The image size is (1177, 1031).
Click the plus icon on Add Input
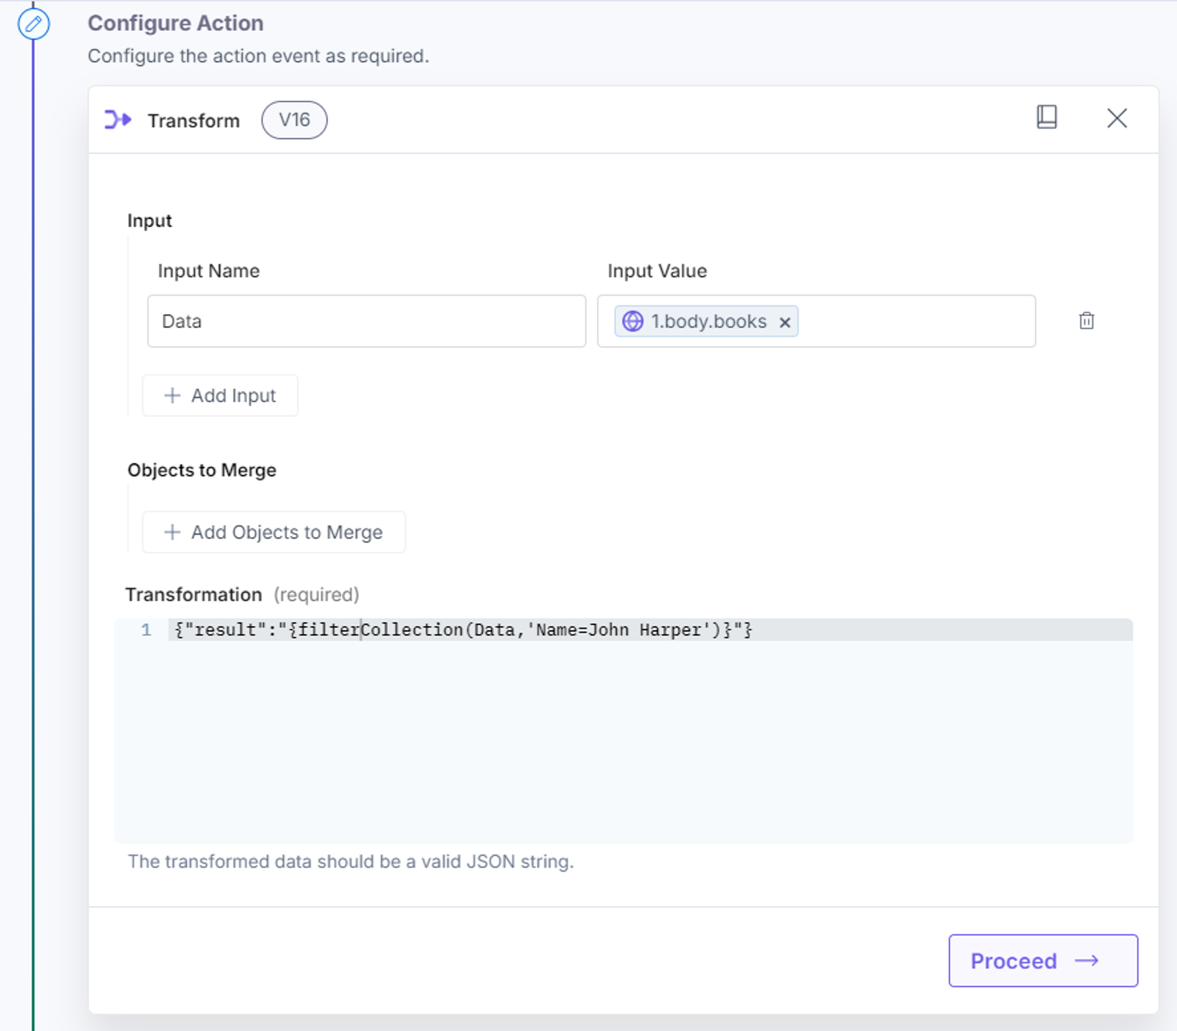172,395
